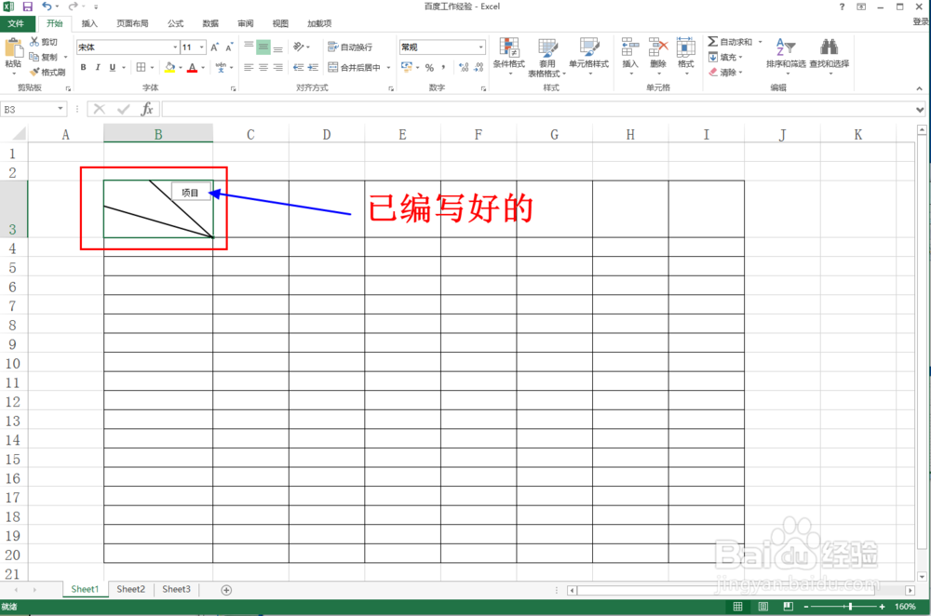The image size is (931, 616).
Task: Open Format as Table (套用表格格式)
Action: pos(546,57)
